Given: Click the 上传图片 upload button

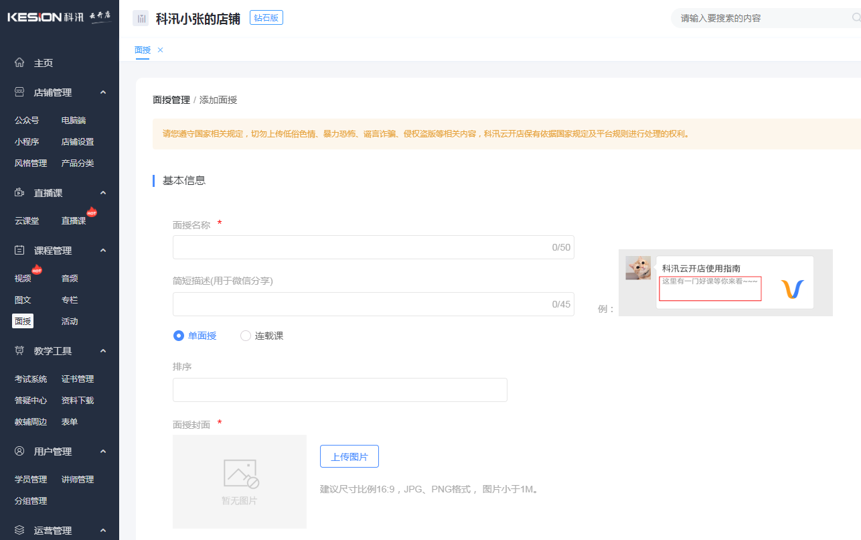Looking at the screenshot, I should [x=349, y=456].
